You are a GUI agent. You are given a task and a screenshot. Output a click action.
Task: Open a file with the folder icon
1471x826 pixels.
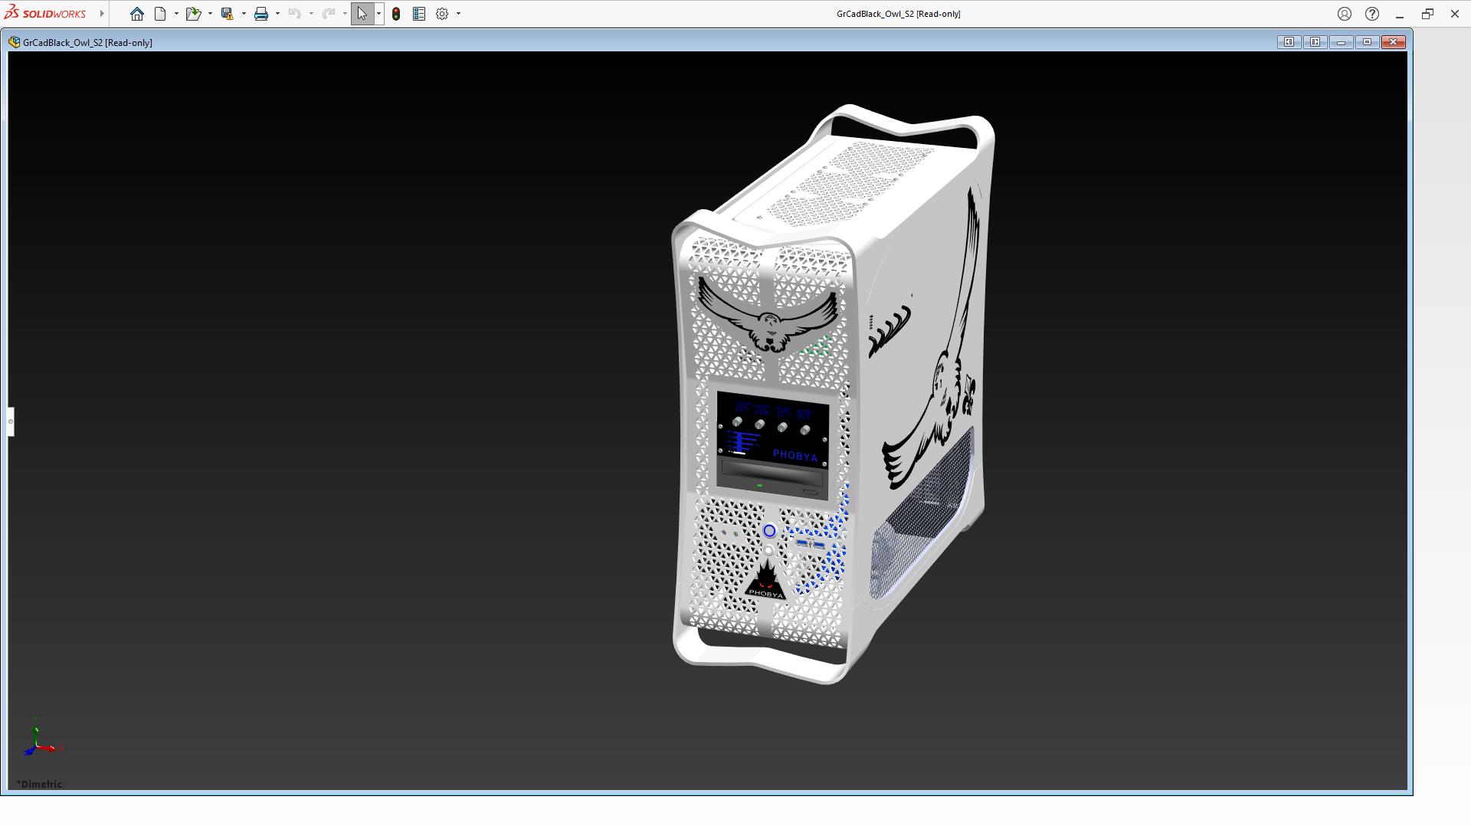(x=192, y=14)
